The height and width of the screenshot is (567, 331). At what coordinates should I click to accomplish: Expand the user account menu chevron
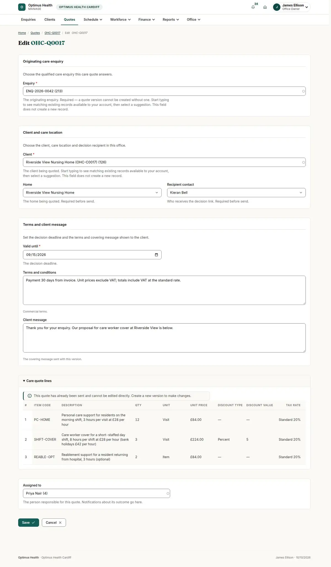[x=306, y=7]
